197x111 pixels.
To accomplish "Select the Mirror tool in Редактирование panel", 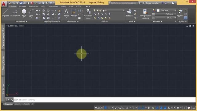I will point(48,14).
